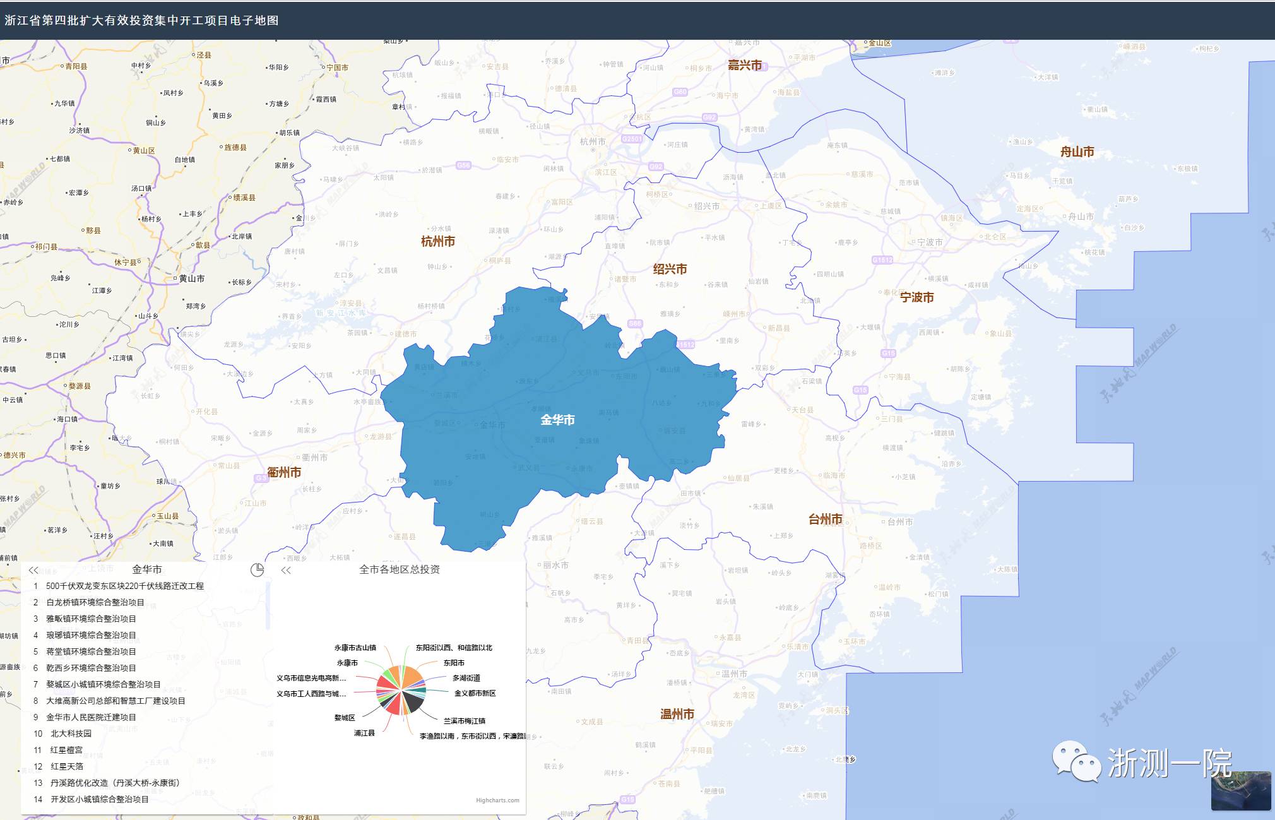Select project 500千伏双龙变东区块220千伏线路迁改工程
Screen dimensions: 1275x820
tap(125, 586)
